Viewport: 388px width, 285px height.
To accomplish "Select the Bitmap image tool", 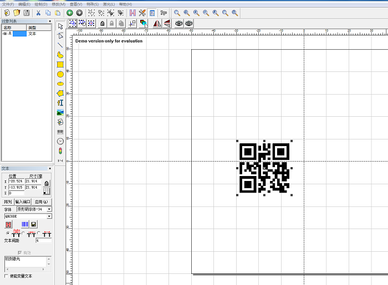I will (x=60, y=112).
